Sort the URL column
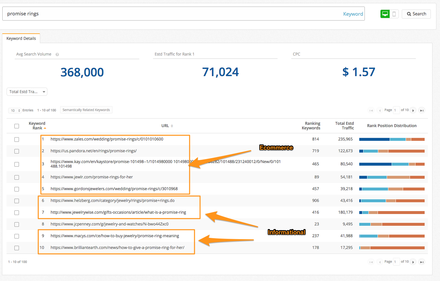Screen dimensions: 440x281 (x=172, y=126)
